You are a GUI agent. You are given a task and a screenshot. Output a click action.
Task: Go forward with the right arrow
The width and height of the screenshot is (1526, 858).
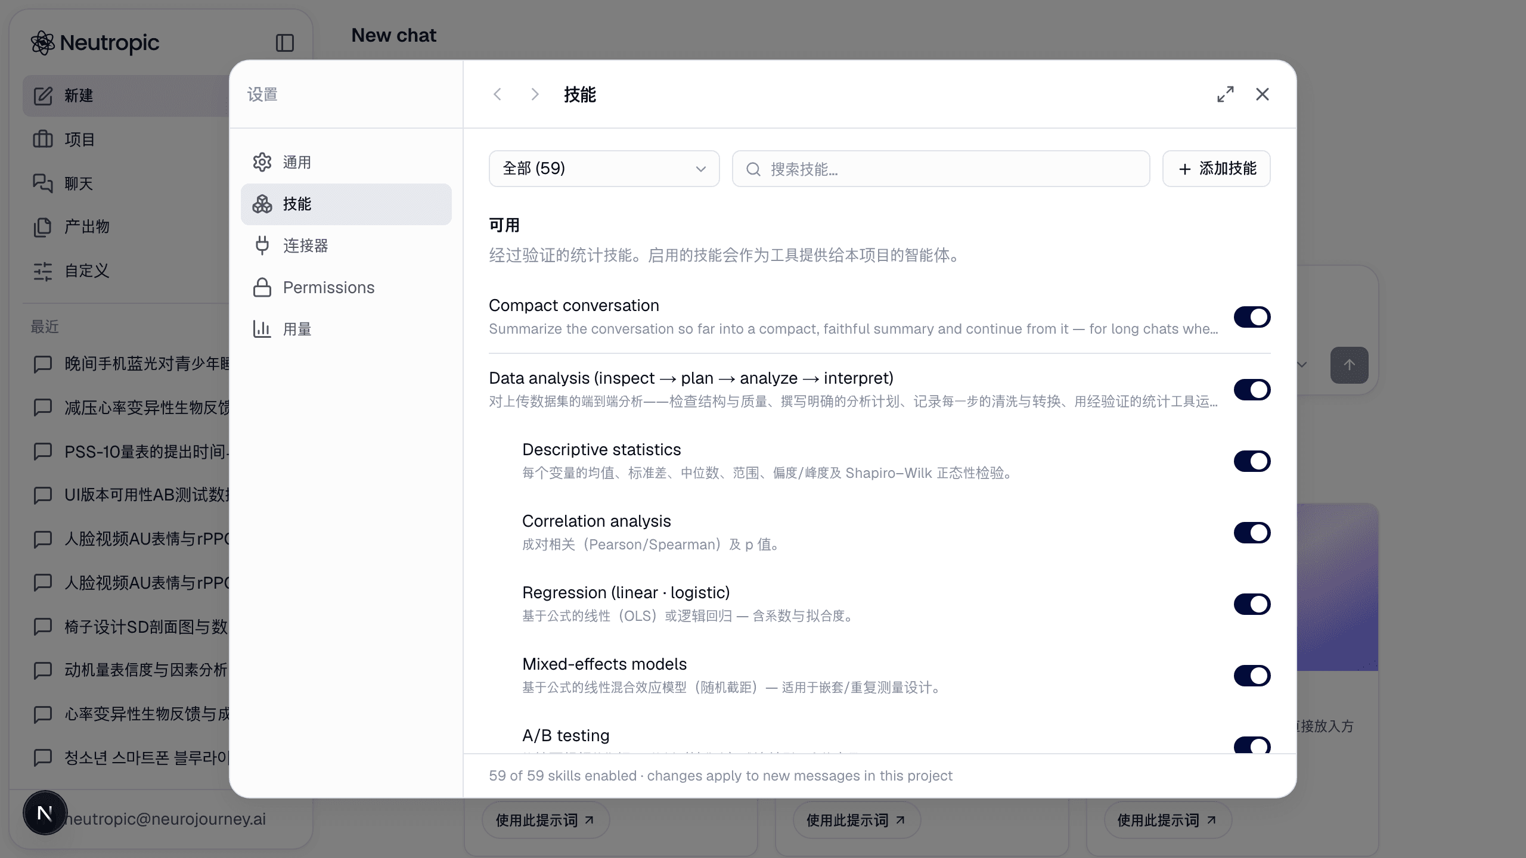pos(535,94)
